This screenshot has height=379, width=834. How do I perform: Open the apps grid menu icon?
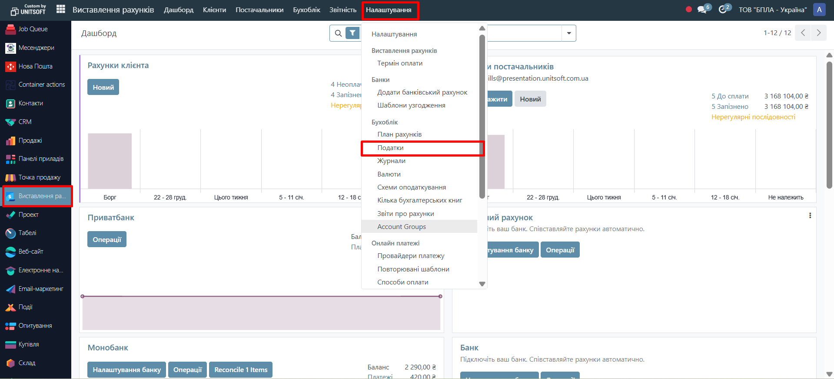point(61,10)
